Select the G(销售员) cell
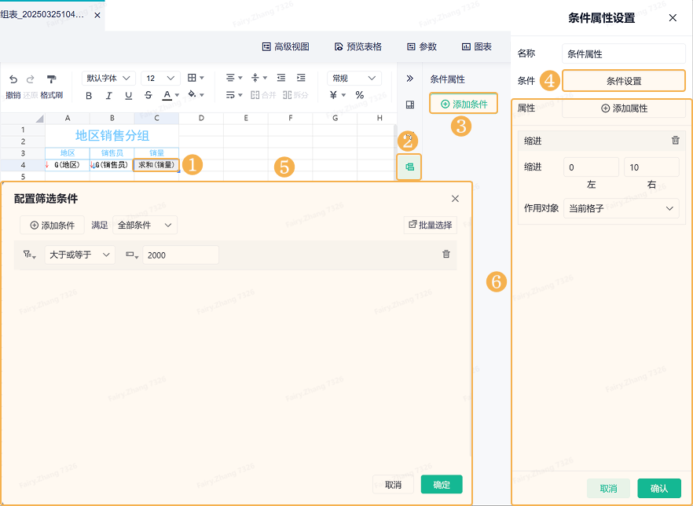 click(x=112, y=165)
